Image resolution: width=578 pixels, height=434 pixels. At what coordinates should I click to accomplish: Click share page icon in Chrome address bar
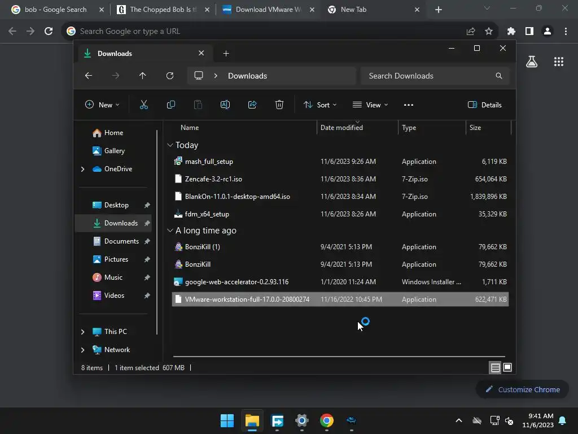click(471, 32)
